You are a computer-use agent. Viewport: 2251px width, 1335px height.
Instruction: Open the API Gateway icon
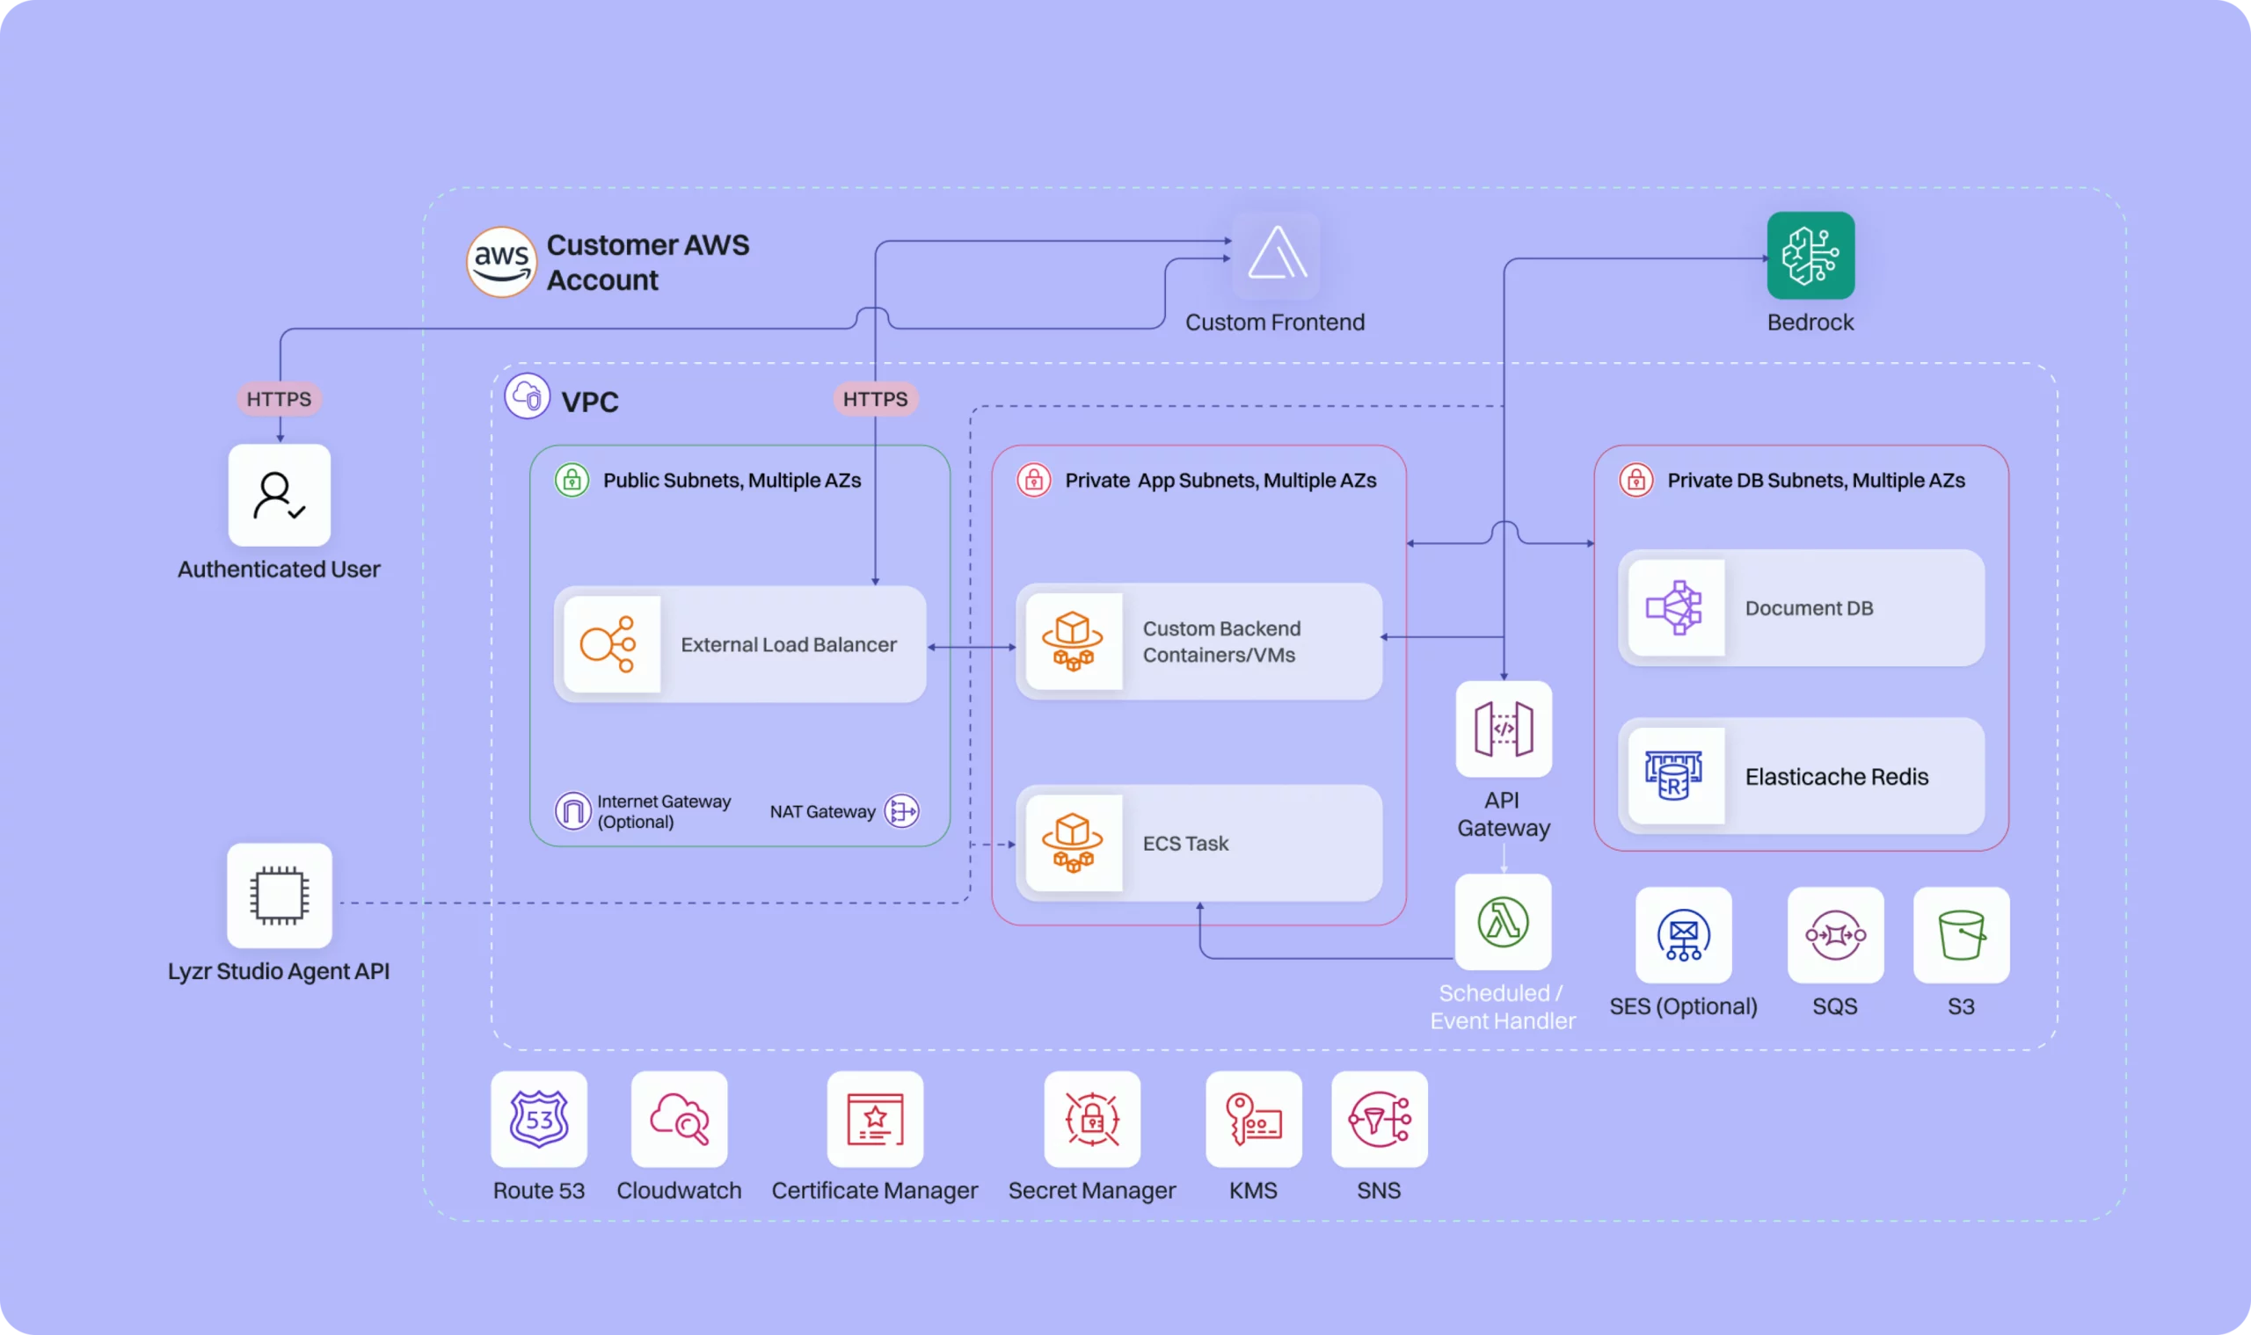1501,727
